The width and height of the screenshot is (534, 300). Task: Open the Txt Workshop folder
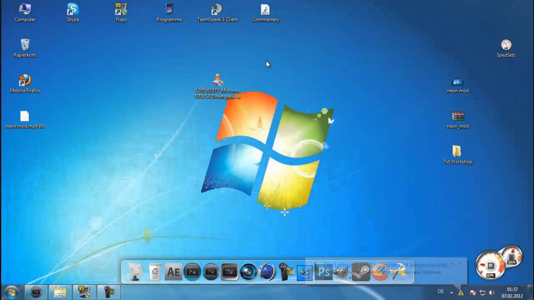coord(458,154)
